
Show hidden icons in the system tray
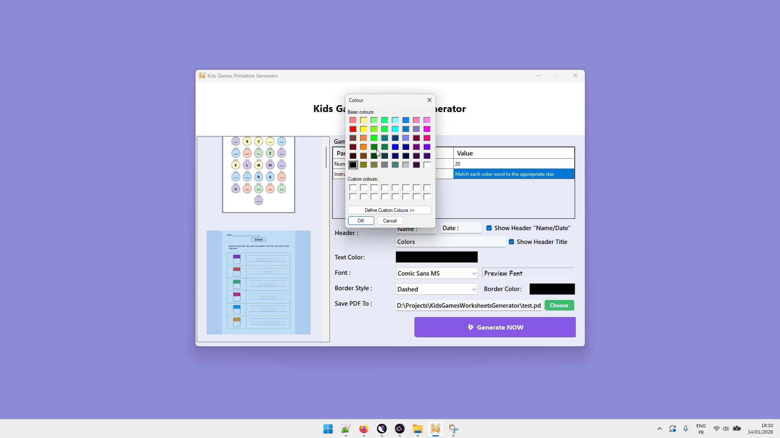[660, 429]
